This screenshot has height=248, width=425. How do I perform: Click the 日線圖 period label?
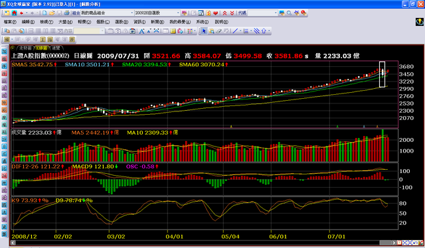[x=83, y=56]
